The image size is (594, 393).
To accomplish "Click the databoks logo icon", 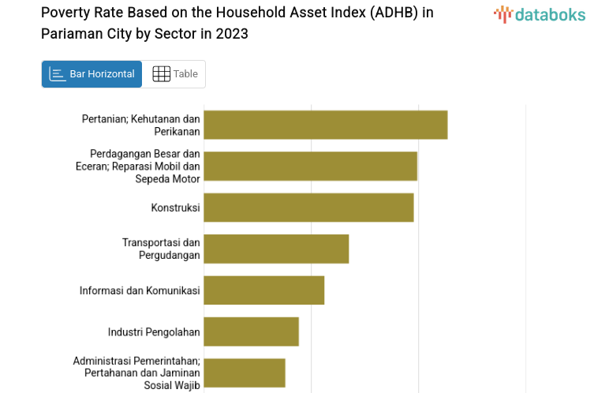I will [502, 14].
